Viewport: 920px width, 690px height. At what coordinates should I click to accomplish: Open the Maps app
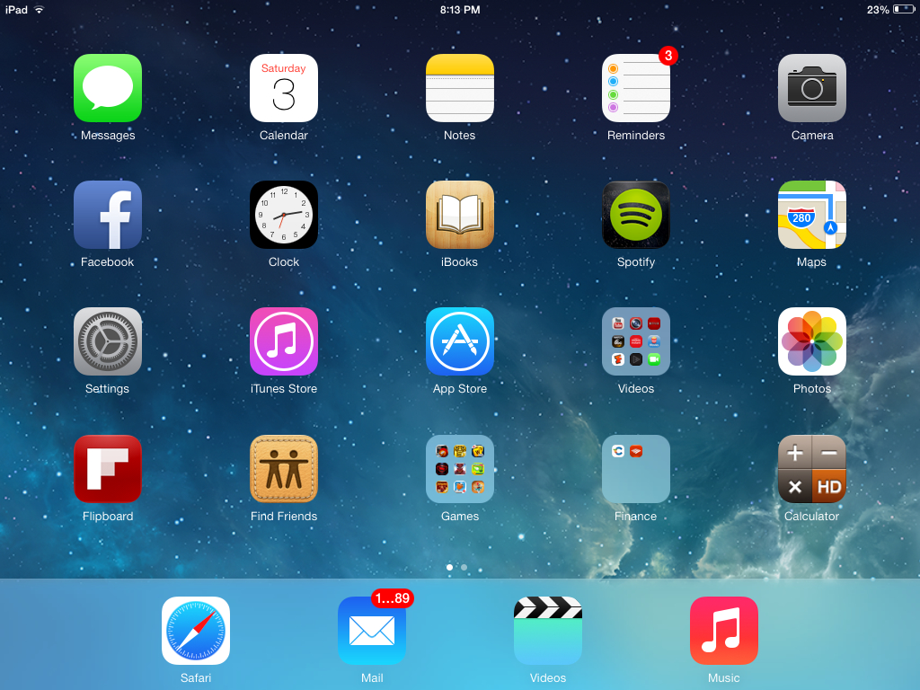tap(811, 215)
